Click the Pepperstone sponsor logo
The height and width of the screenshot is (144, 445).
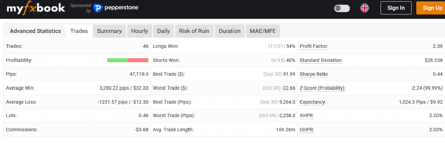(116, 8)
